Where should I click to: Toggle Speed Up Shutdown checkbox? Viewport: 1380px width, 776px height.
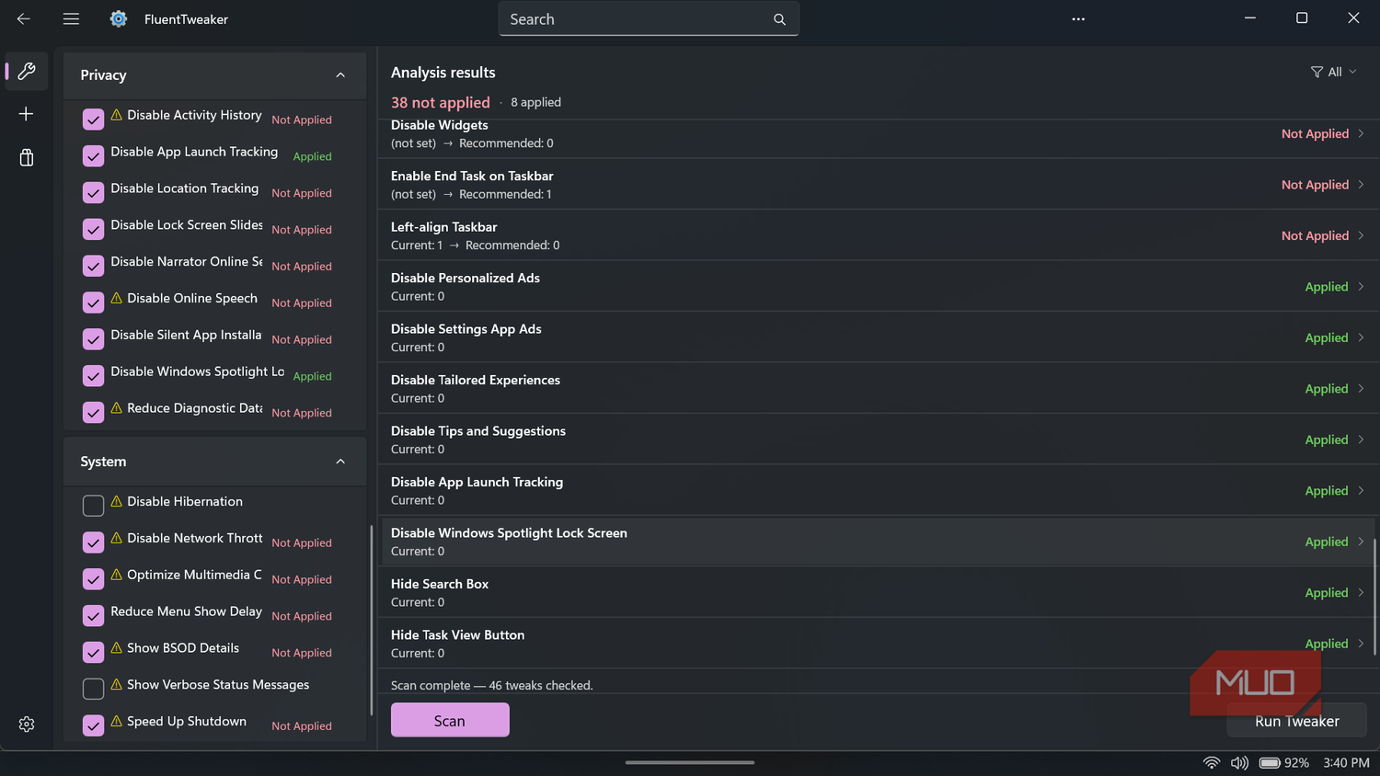point(93,725)
